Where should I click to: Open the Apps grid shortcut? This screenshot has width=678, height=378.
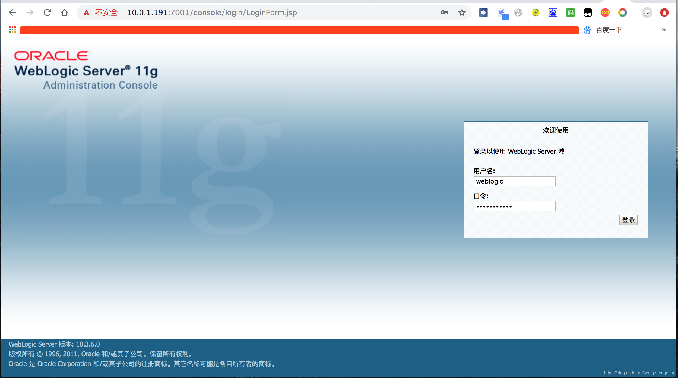[12, 30]
